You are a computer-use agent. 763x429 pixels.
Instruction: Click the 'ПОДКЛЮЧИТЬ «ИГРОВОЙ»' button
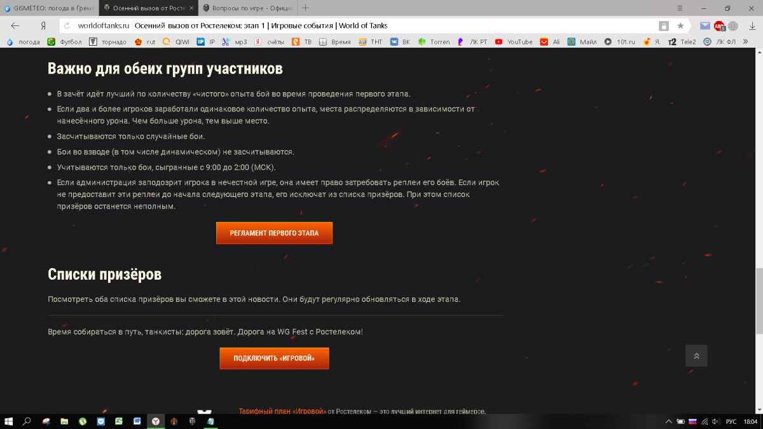pyautogui.click(x=274, y=358)
